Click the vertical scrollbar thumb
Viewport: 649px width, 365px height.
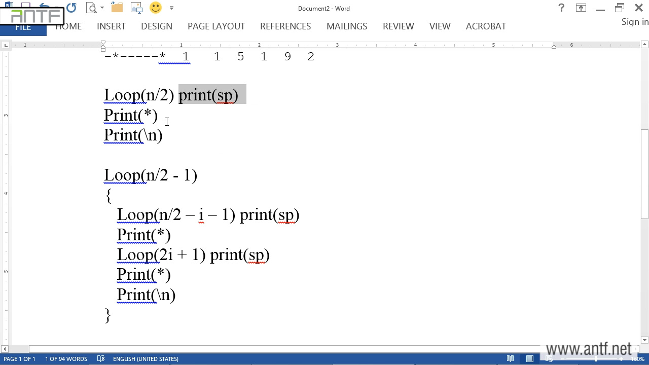click(644, 174)
